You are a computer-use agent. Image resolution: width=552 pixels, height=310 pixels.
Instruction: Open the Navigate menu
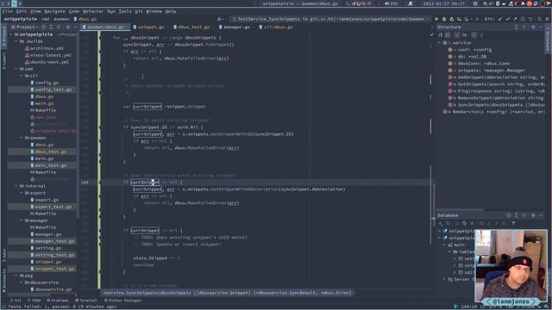click(54, 11)
